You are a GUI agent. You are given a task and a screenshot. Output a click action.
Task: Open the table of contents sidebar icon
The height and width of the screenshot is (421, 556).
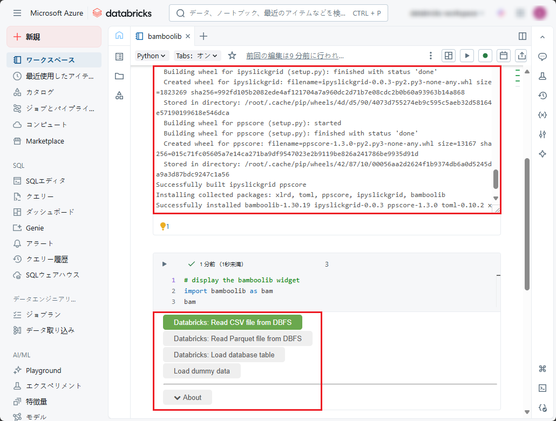click(x=119, y=56)
